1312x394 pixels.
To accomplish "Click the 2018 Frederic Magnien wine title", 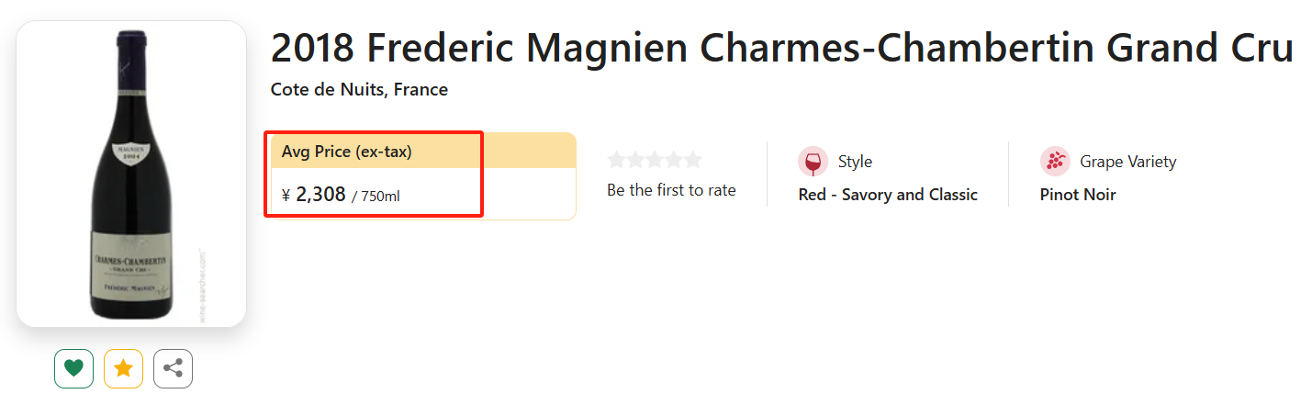I will click(782, 48).
